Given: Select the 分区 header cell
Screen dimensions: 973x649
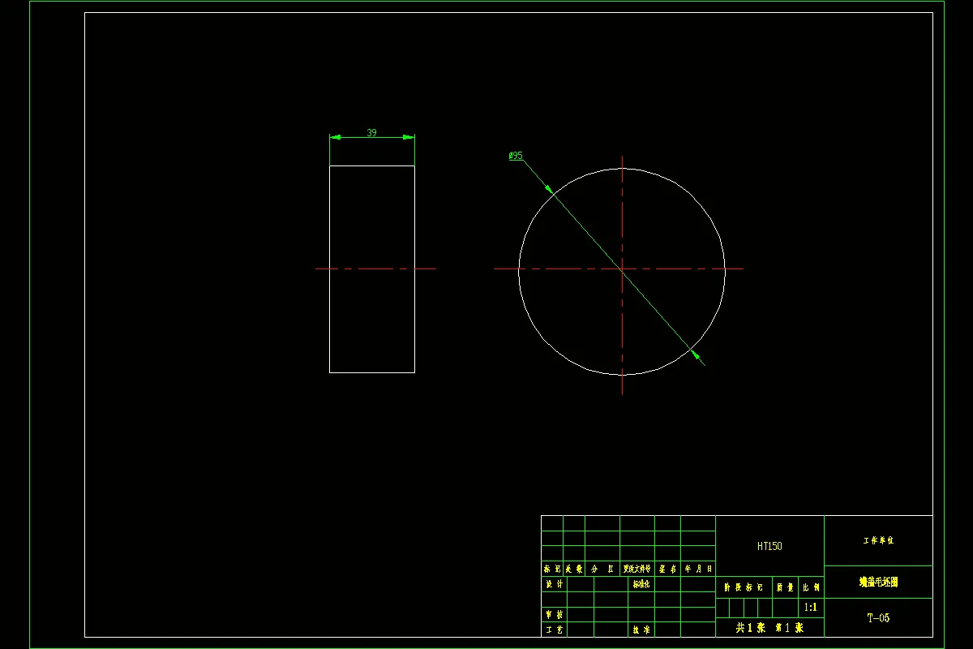Looking at the screenshot, I should point(602,569).
